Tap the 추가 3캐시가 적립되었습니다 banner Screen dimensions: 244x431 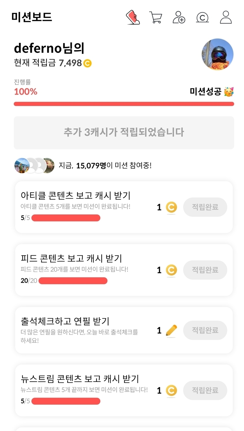pyautogui.click(x=124, y=133)
